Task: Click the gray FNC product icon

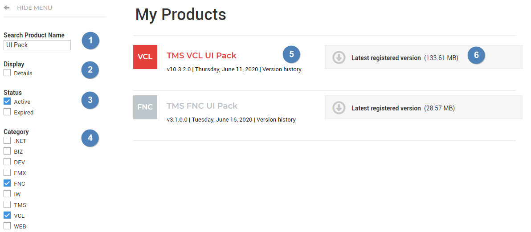Action: 145,107
